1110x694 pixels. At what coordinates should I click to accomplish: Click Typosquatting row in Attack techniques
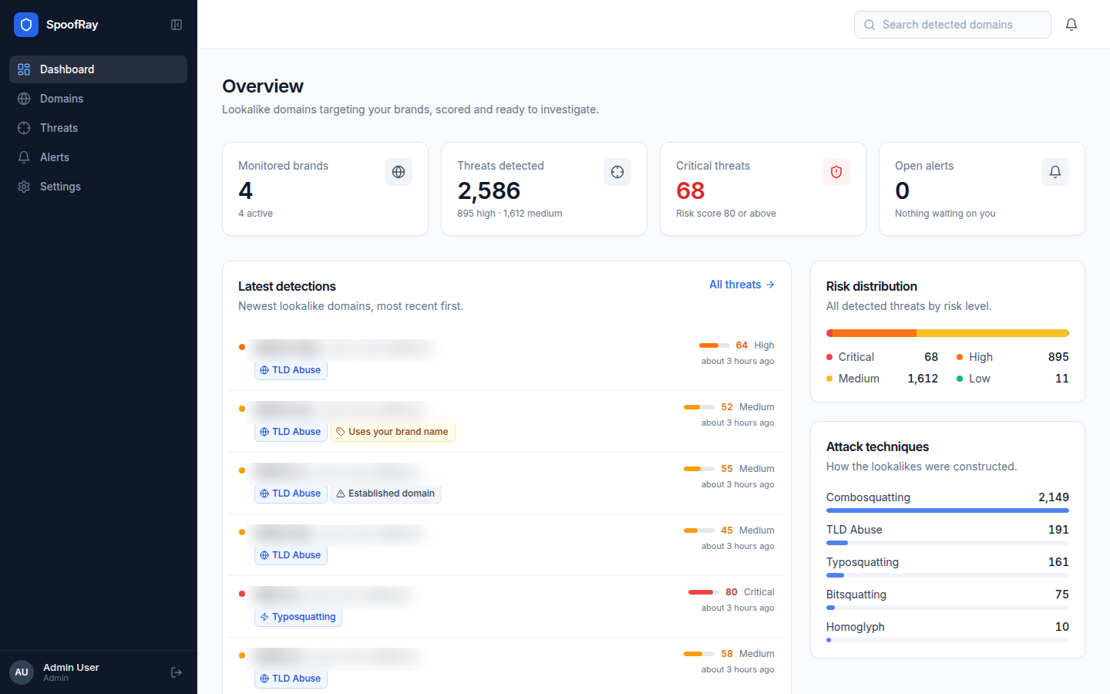[947, 566]
